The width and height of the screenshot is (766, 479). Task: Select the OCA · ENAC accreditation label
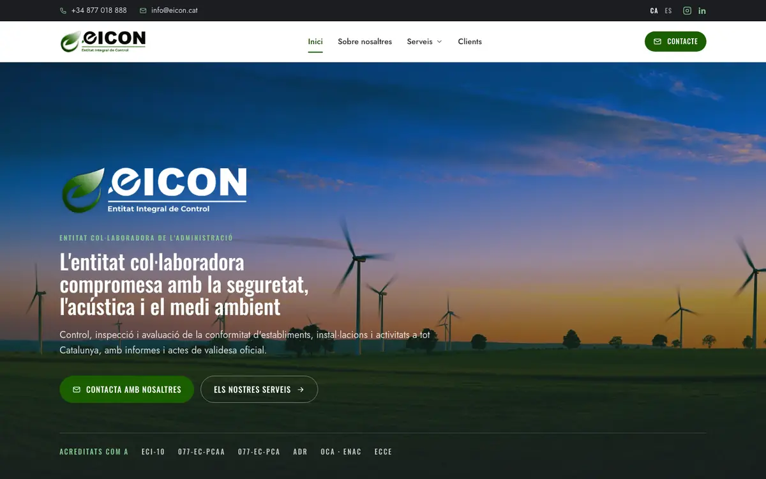341,452
